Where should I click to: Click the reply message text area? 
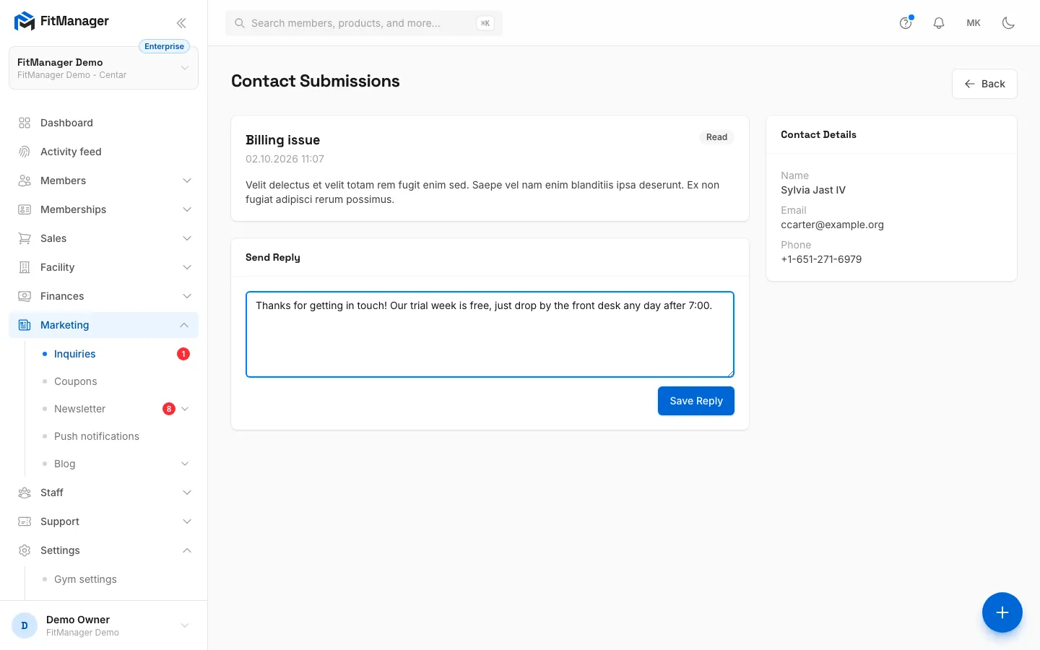pos(490,334)
